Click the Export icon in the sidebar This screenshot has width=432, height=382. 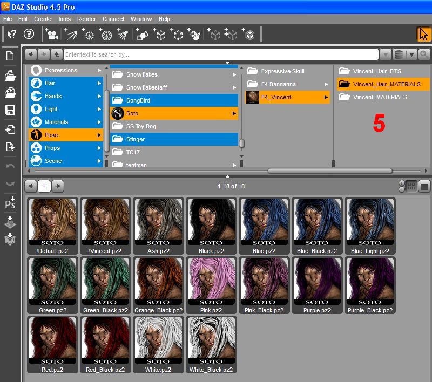(10, 147)
